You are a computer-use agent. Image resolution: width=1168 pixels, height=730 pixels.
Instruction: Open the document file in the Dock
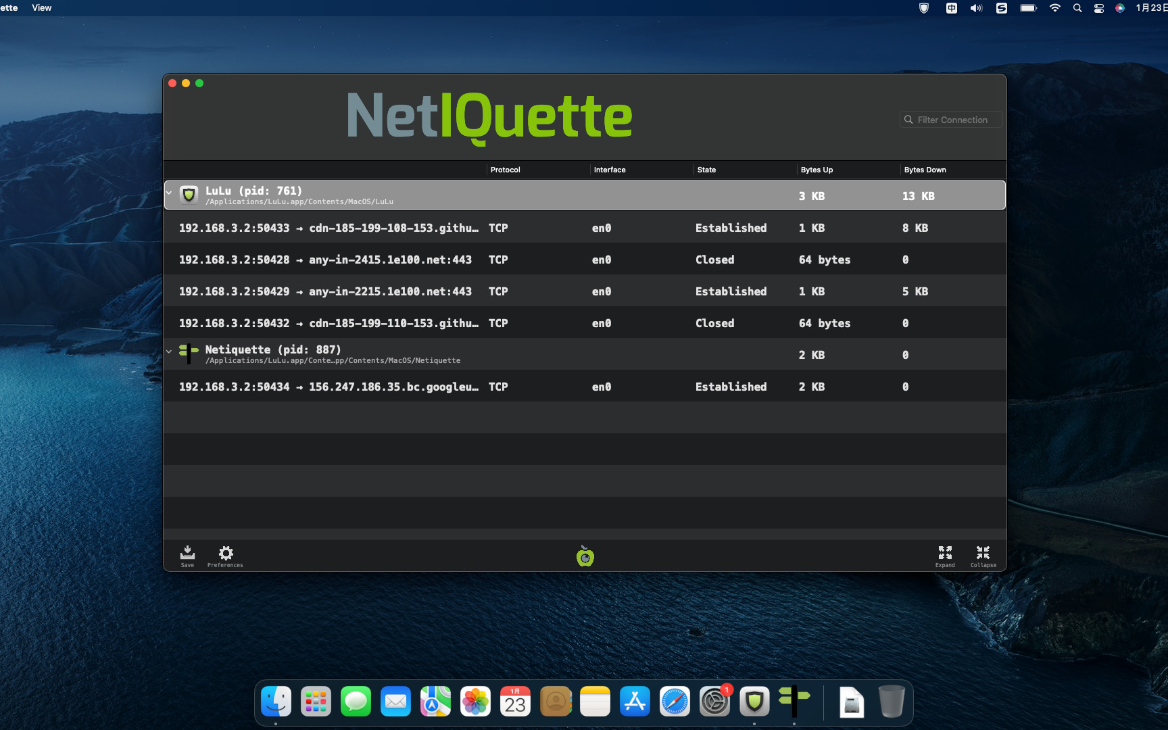(x=852, y=702)
